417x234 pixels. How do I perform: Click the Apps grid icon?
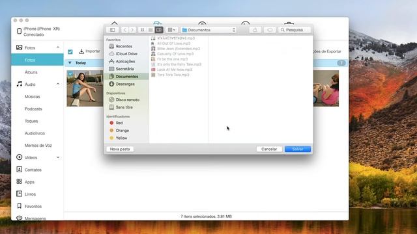pos(19,181)
